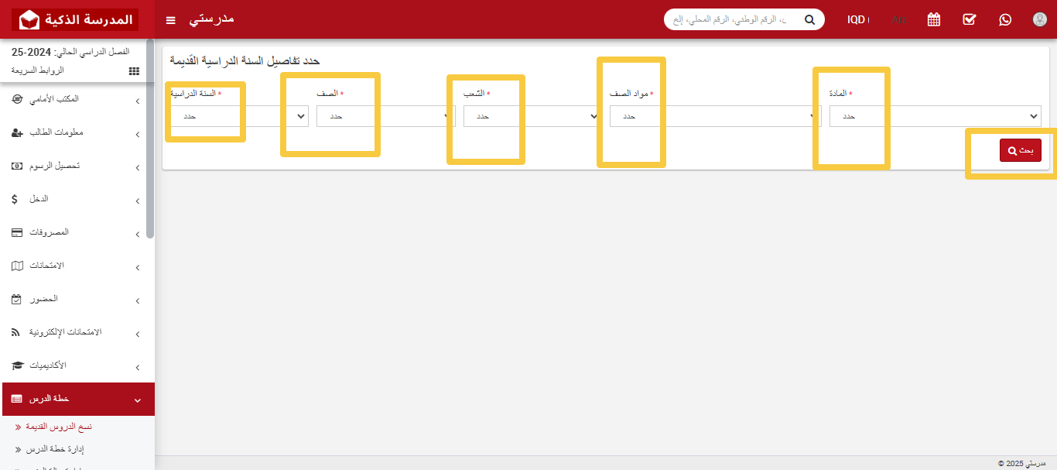Switch currency via IQD selector
This screenshot has width=1057, height=470.
point(857,19)
